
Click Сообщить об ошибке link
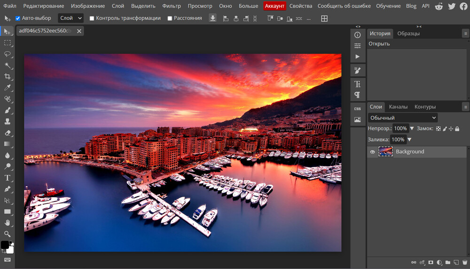coord(344,6)
